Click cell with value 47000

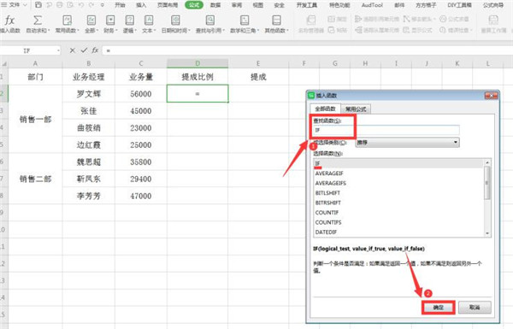pyautogui.click(x=141, y=196)
